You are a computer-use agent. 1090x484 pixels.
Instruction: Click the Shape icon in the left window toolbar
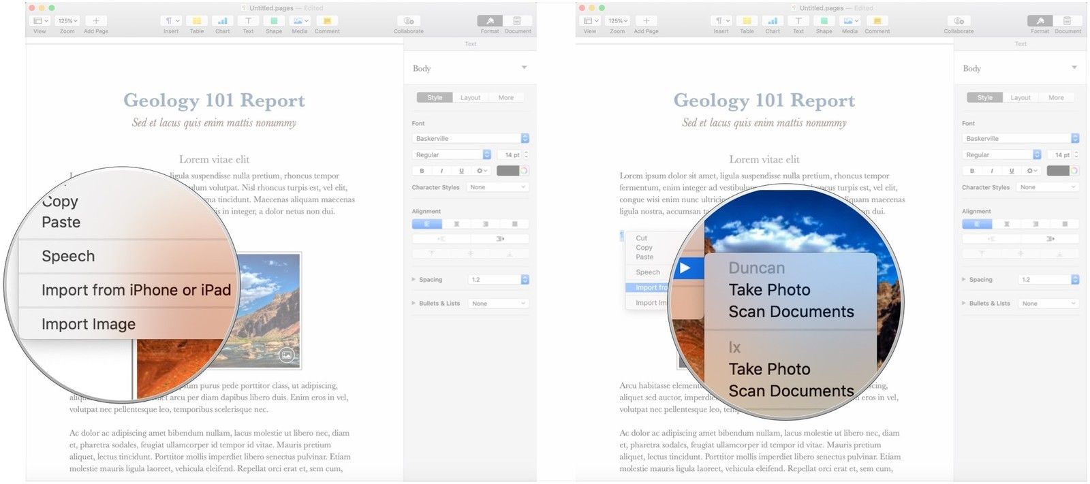tap(274, 21)
